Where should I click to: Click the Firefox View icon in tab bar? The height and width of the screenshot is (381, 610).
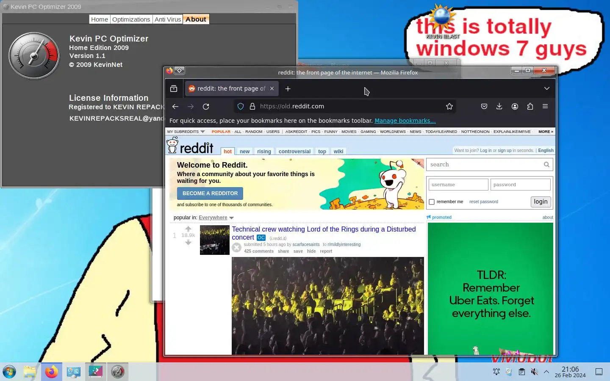tap(174, 88)
